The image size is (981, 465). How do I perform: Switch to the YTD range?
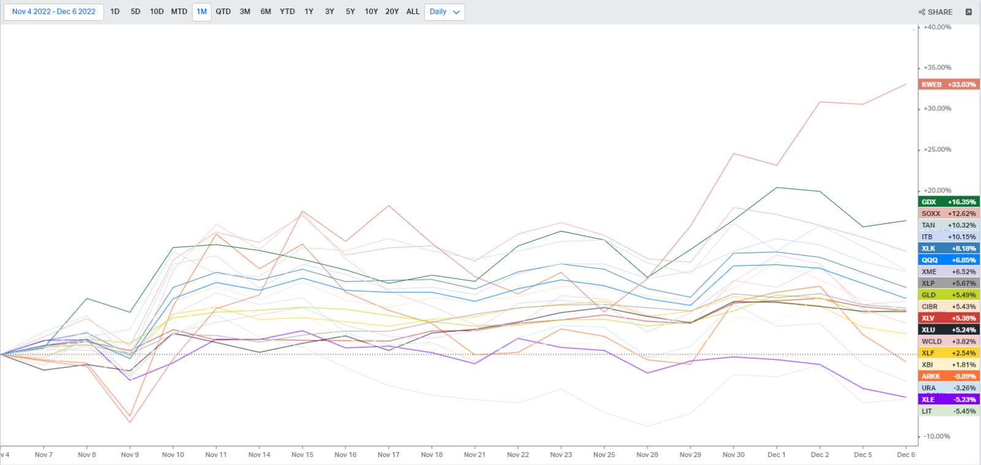pos(288,12)
